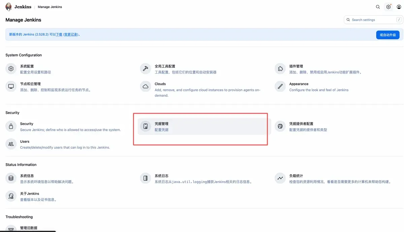This screenshot has width=404, height=232.
Task: Open the user account icon
Action: click(x=399, y=7)
